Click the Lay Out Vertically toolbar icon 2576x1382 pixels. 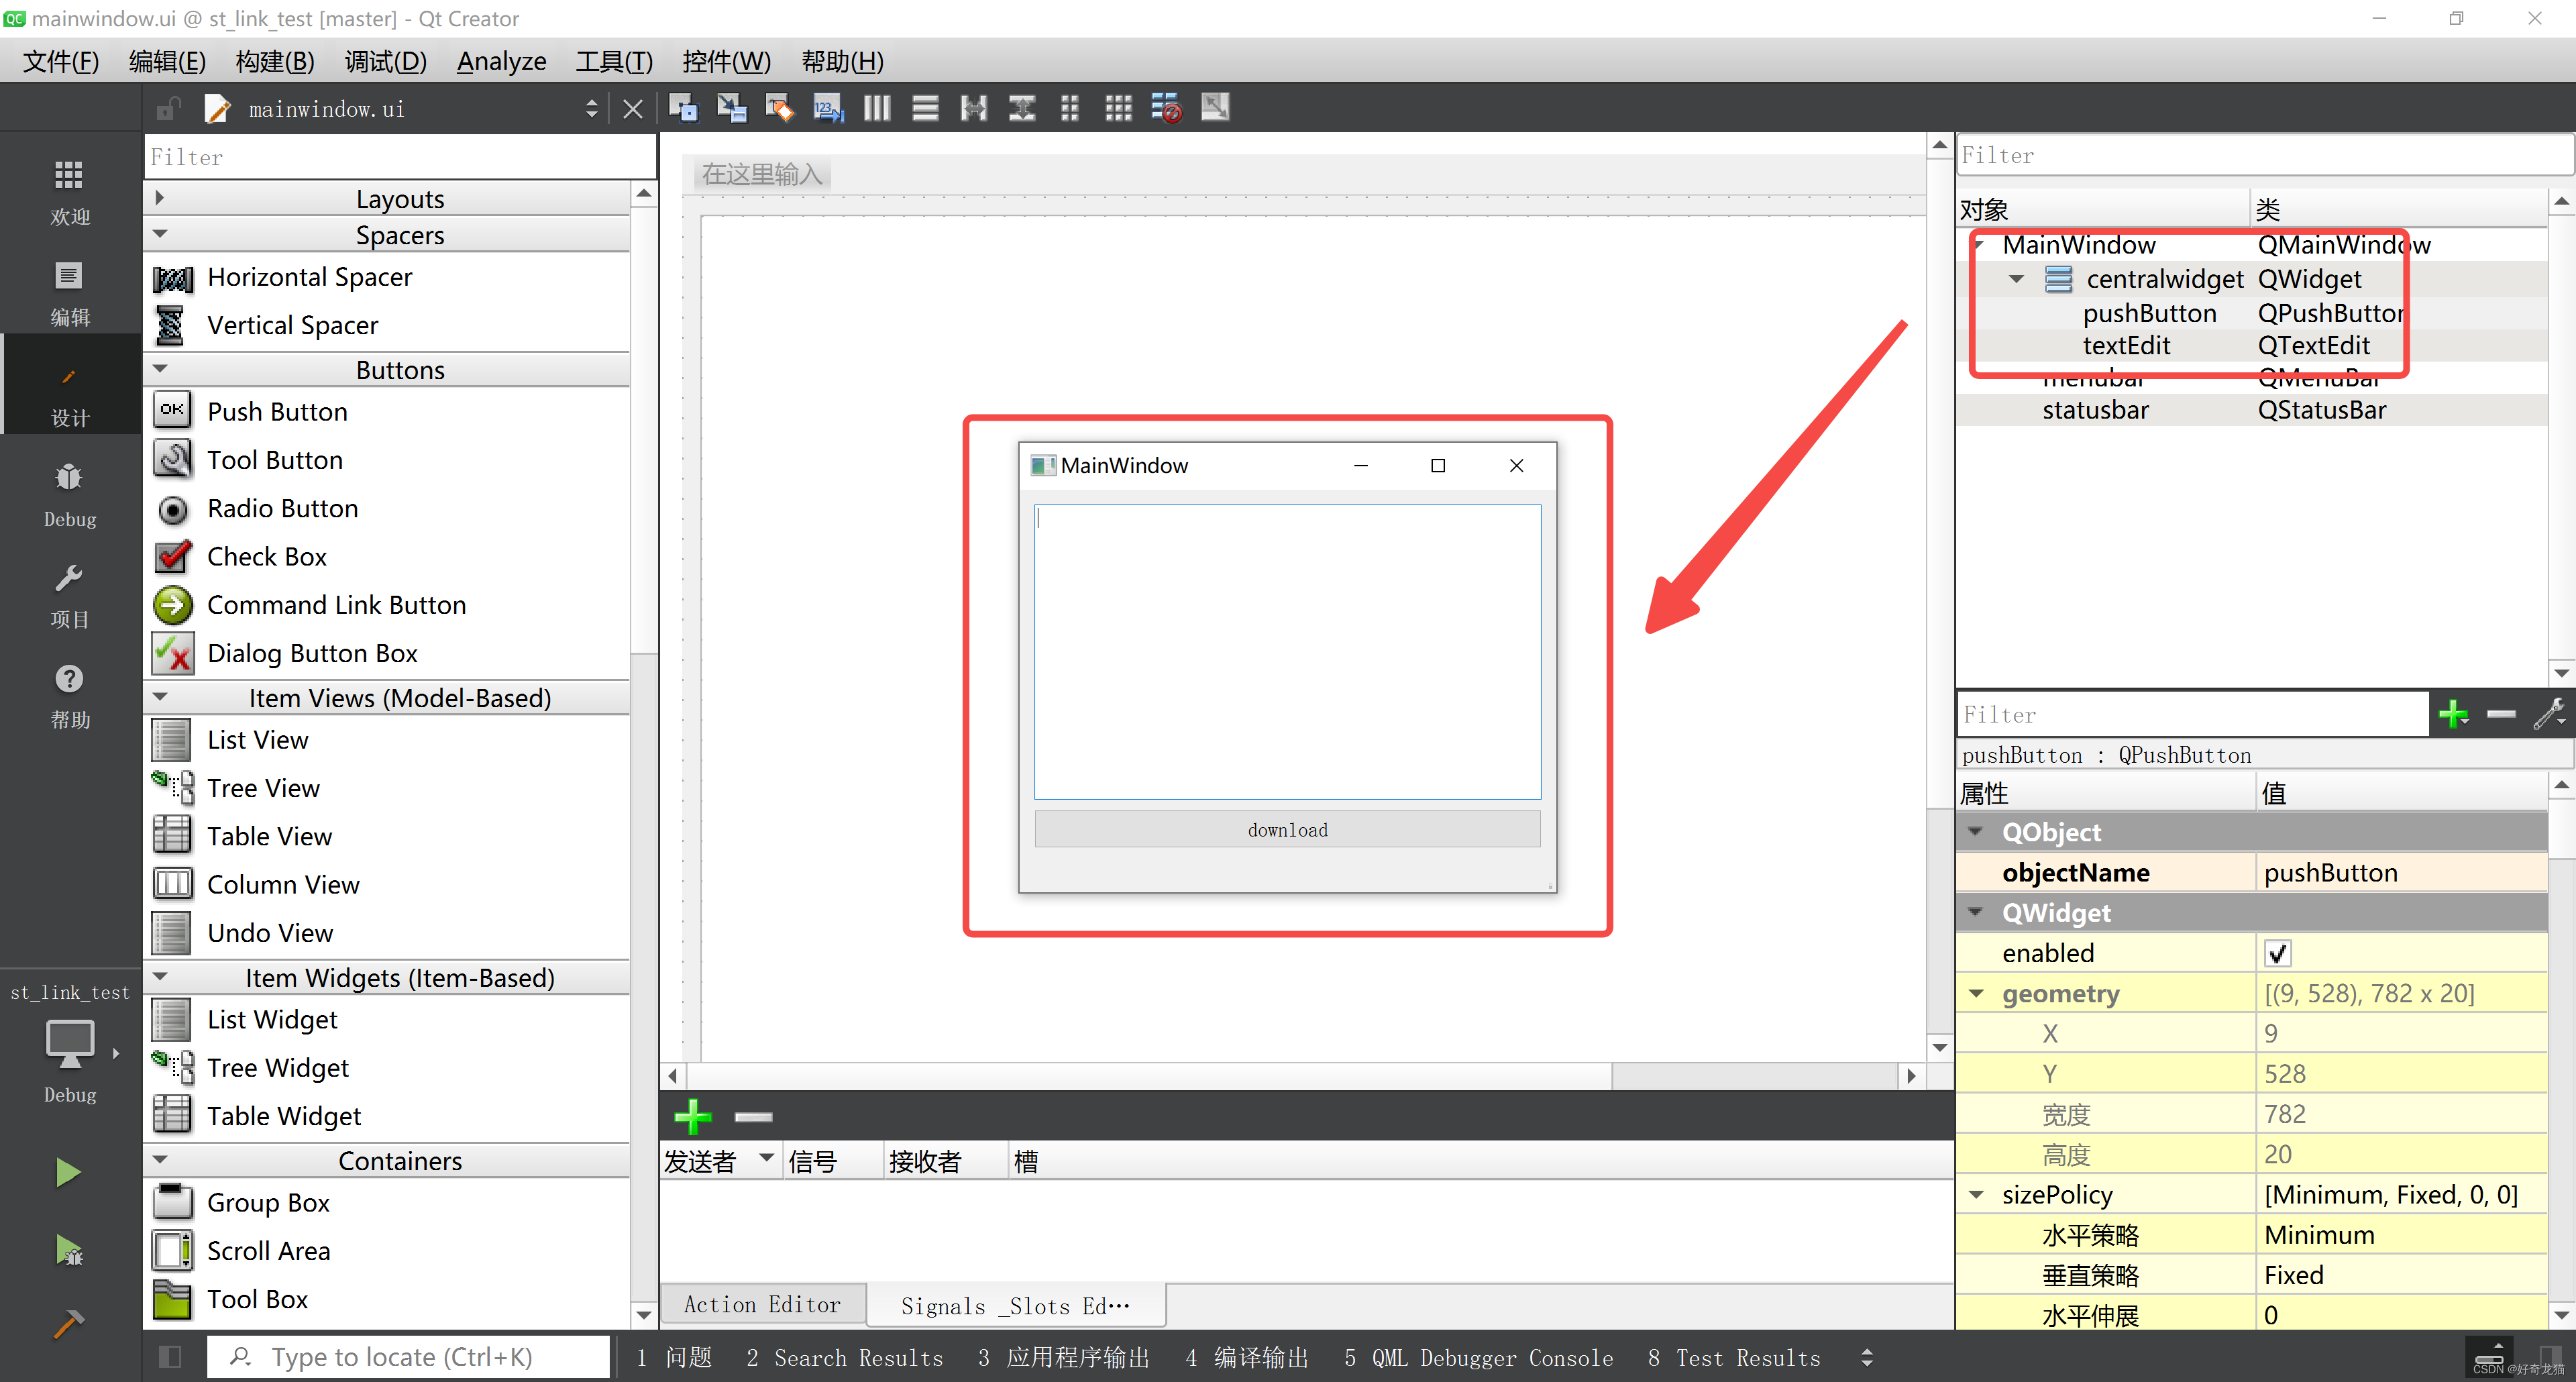click(925, 108)
